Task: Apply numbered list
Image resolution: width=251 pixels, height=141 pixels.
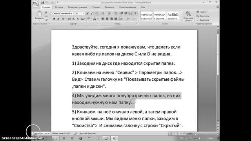Action: [x=109, y=13]
